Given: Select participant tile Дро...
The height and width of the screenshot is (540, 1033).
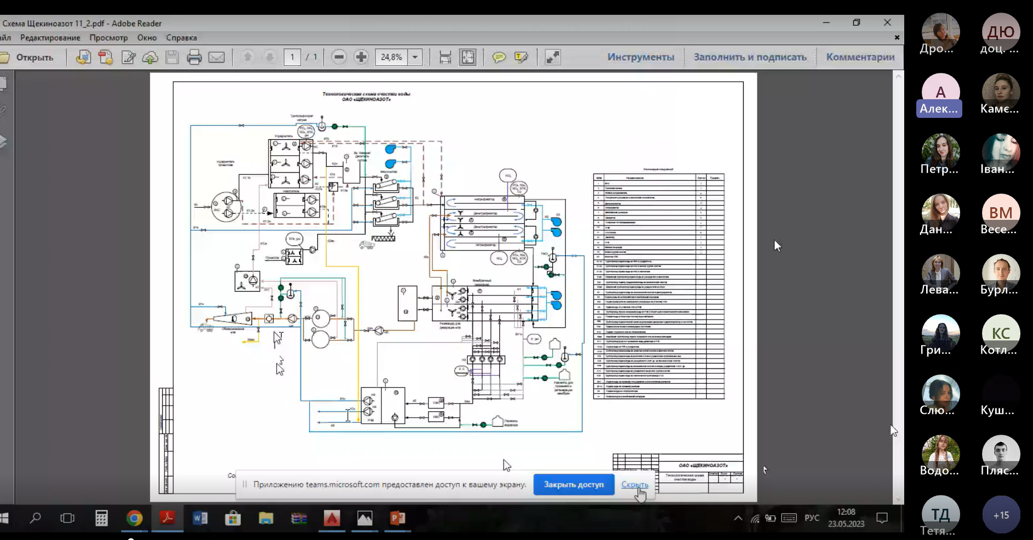Looking at the screenshot, I should coord(940,34).
